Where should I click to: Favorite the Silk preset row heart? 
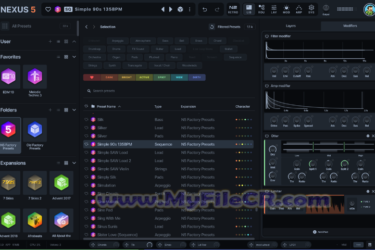click(86, 120)
